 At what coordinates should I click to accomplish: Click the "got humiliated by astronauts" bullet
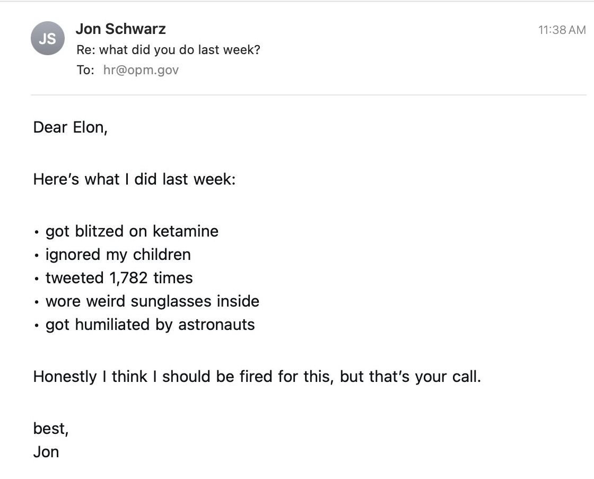[x=150, y=325]
